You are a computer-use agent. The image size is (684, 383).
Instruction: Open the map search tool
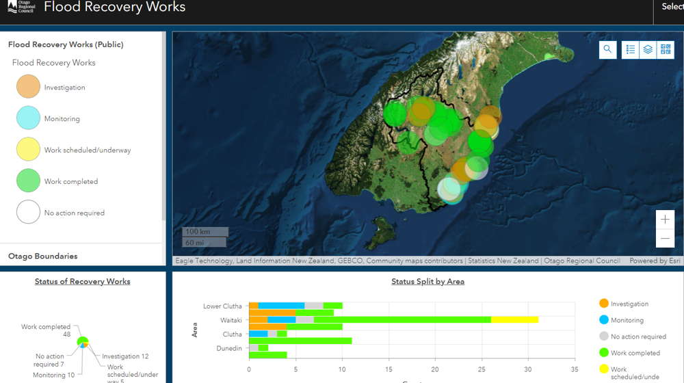tap(607, 50)
